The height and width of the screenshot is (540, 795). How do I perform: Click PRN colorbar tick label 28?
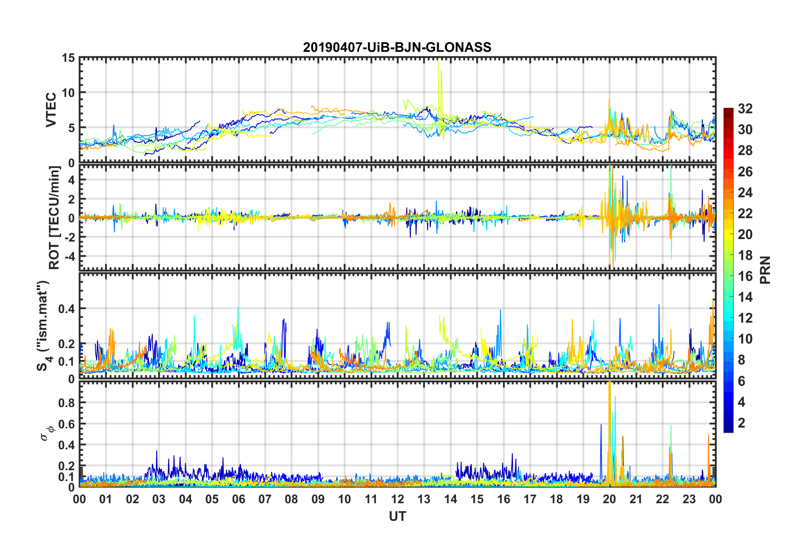coord(745,150)
